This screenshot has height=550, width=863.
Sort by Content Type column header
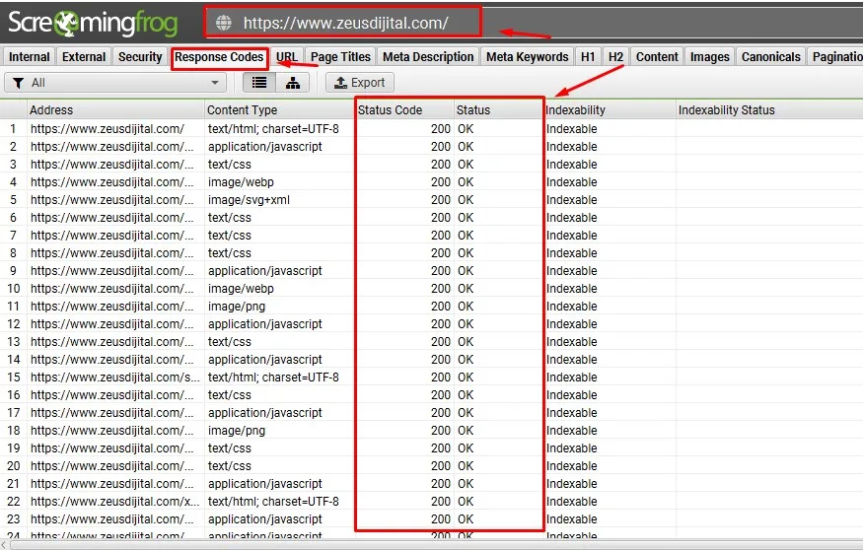tap(280, 110)
